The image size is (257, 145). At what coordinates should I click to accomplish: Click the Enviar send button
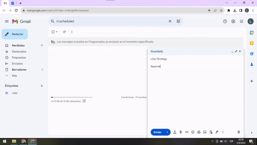pos(157,132)
